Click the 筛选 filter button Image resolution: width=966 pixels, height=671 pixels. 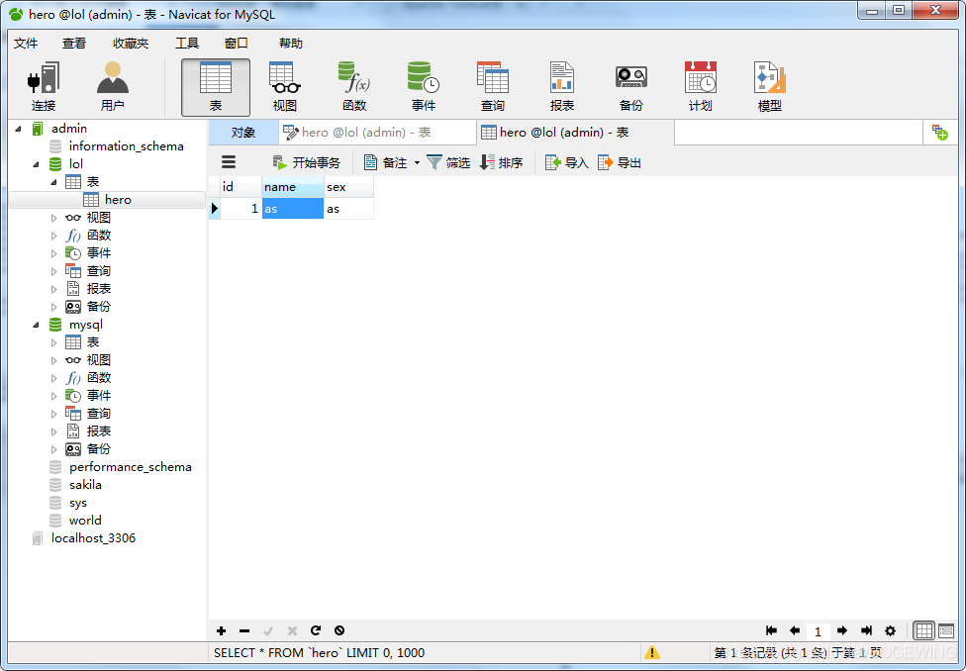(448, 162)
